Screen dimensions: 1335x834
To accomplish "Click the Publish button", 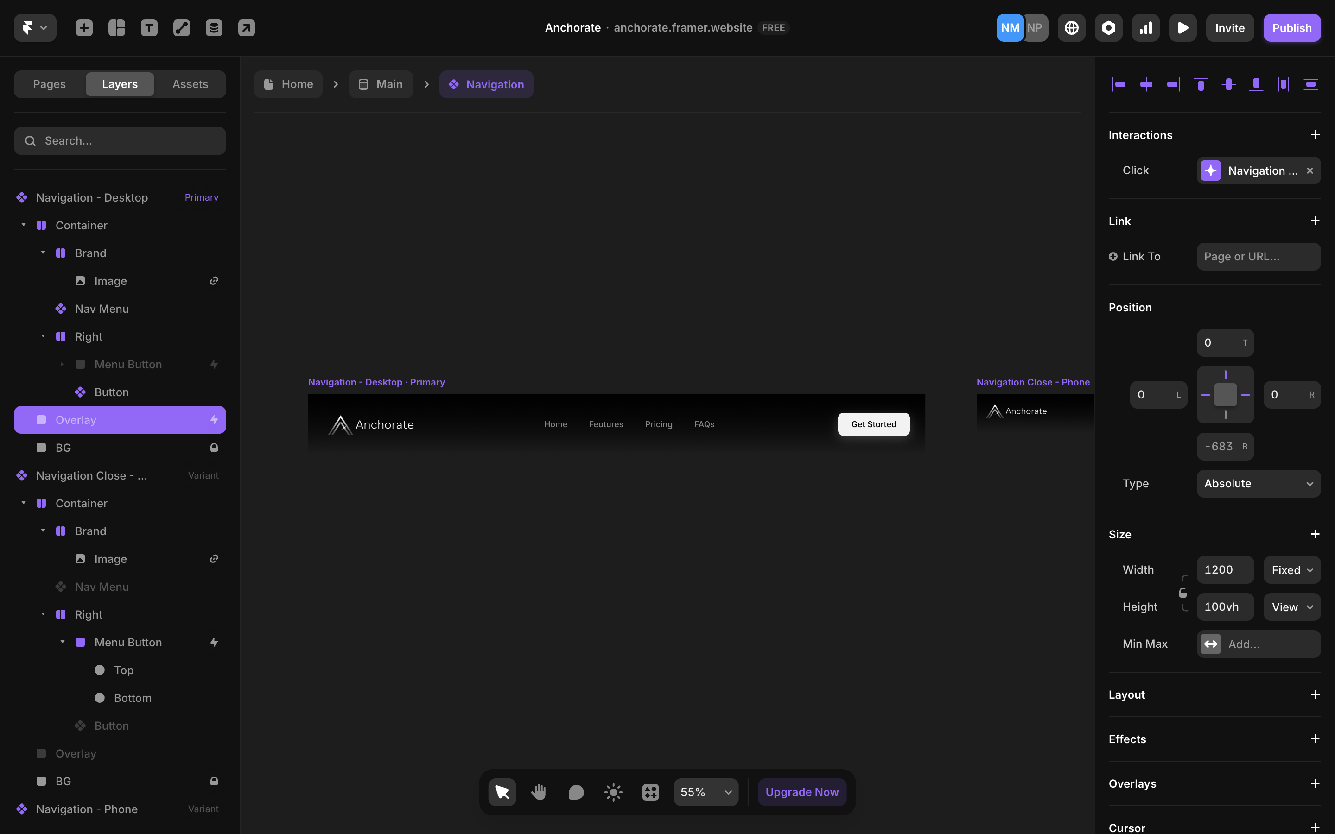I will 1291,28.
